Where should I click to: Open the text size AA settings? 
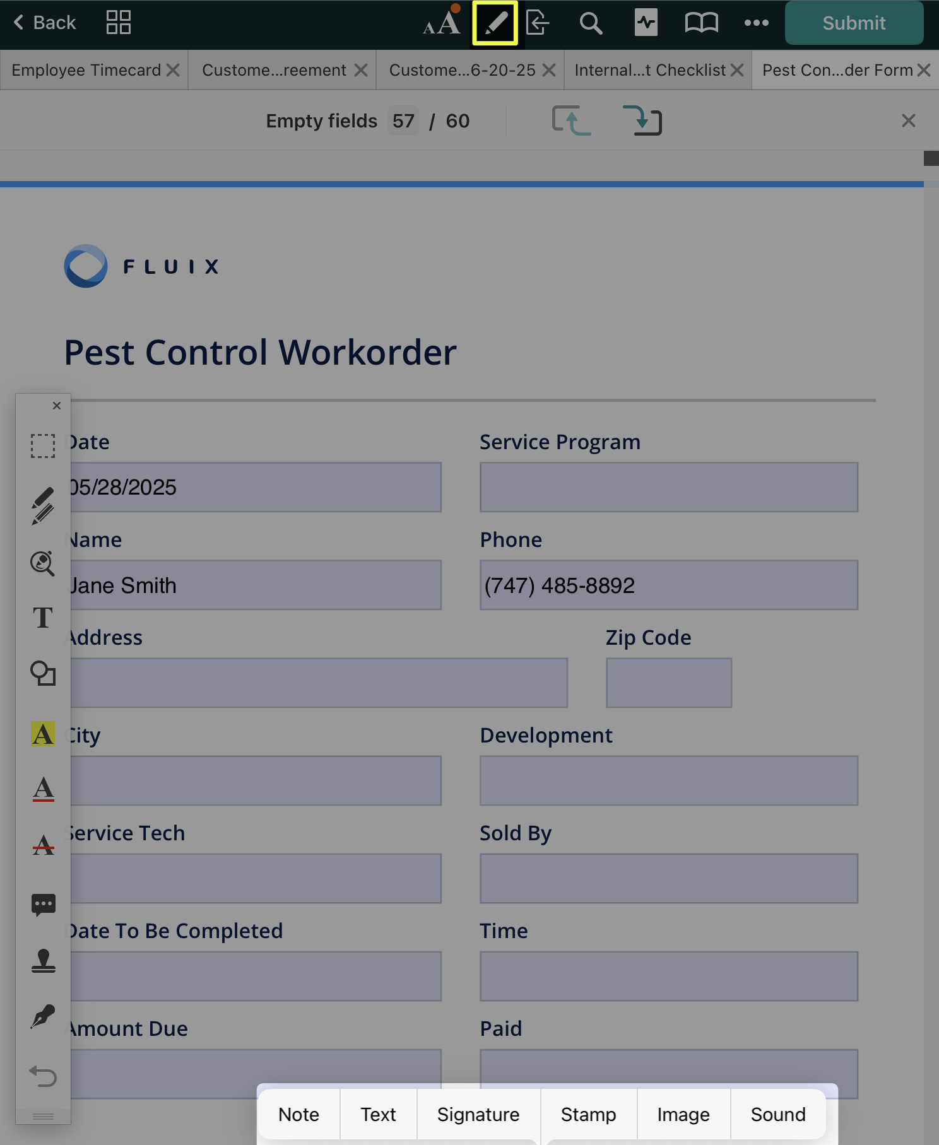pos(442,23)
